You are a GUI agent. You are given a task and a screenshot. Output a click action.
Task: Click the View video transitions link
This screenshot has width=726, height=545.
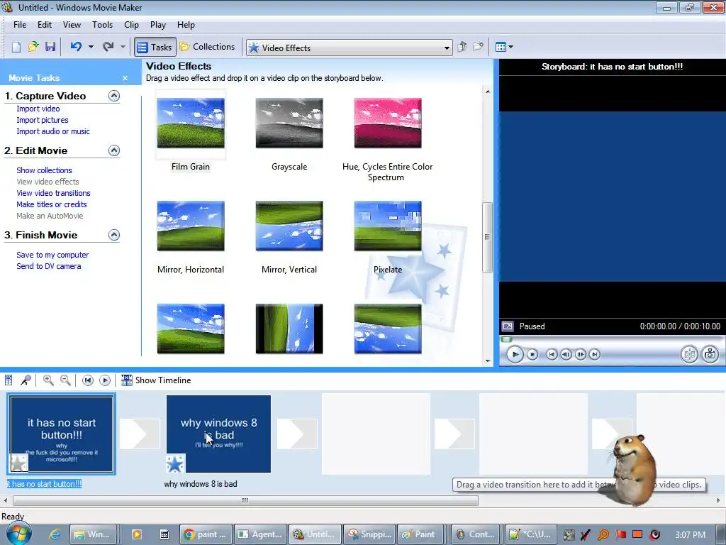[x=54, y=193]
